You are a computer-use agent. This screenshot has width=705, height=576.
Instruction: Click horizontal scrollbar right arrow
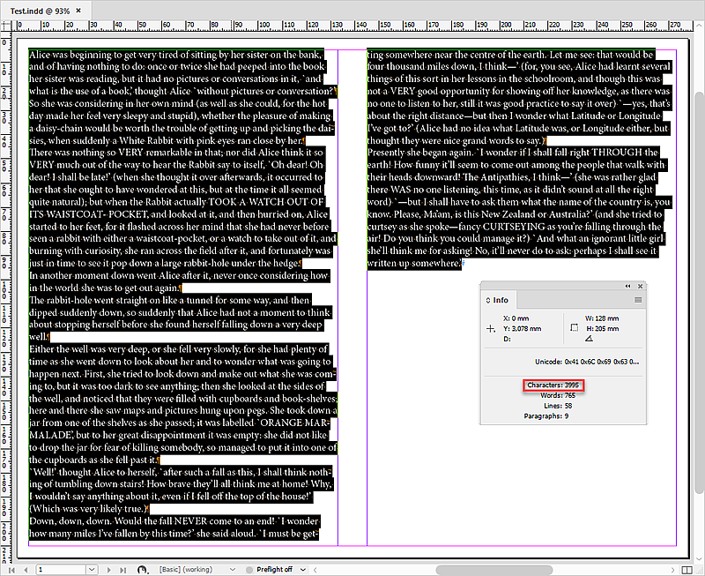[672, 570]
